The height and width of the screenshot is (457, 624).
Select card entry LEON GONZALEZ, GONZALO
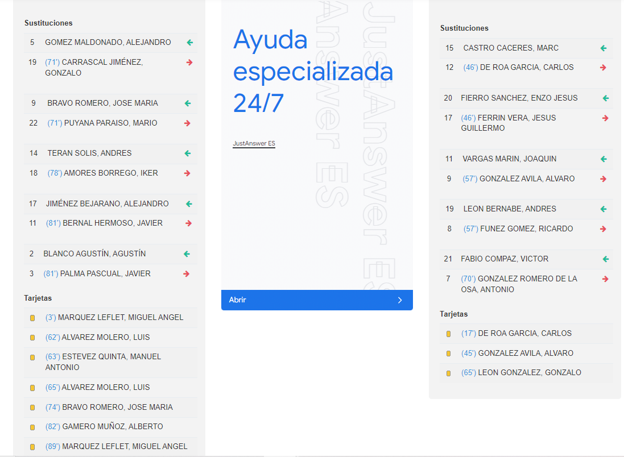point(530,373)
